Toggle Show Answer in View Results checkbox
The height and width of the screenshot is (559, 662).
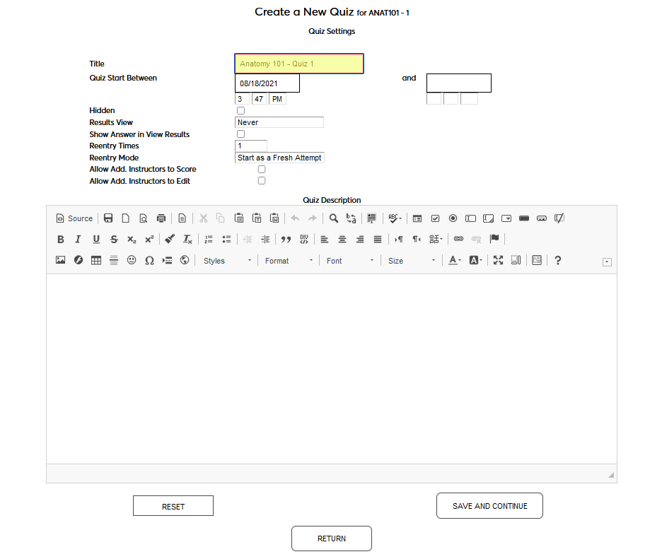(240, 134)
